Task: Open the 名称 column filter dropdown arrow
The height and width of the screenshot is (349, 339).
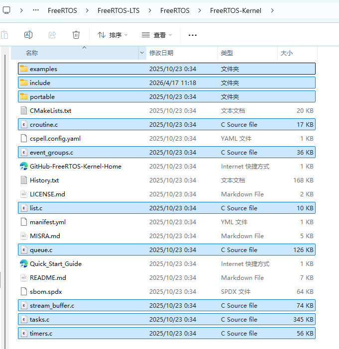Action: (x=142, y=53)
